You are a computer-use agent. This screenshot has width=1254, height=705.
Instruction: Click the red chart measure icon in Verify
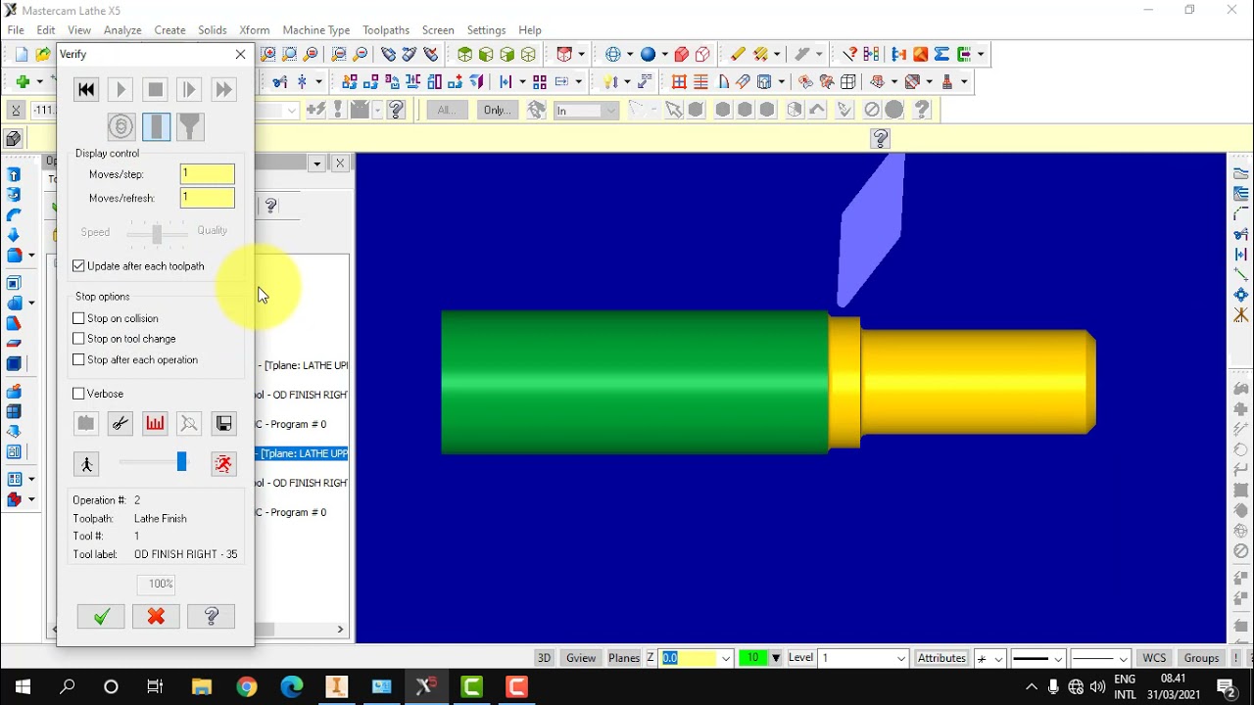155,423
